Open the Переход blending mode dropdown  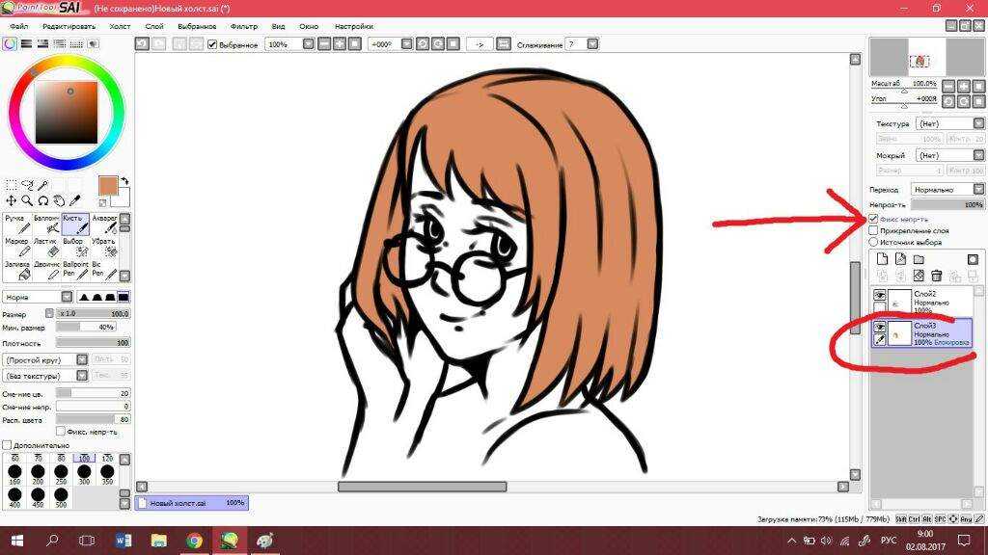point(947,190)
